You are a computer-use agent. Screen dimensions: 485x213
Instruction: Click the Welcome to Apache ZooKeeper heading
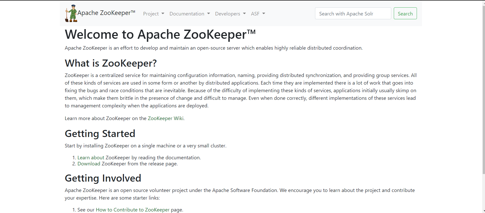click(x=160, y=34)
